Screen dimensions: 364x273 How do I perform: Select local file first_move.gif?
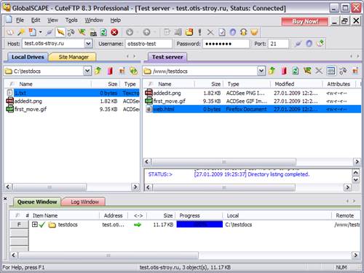tap(72, 109)
